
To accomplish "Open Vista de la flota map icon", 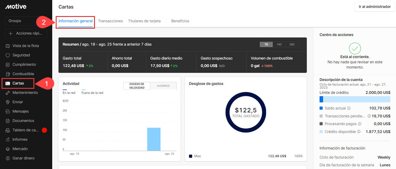I will pos(8,46).
